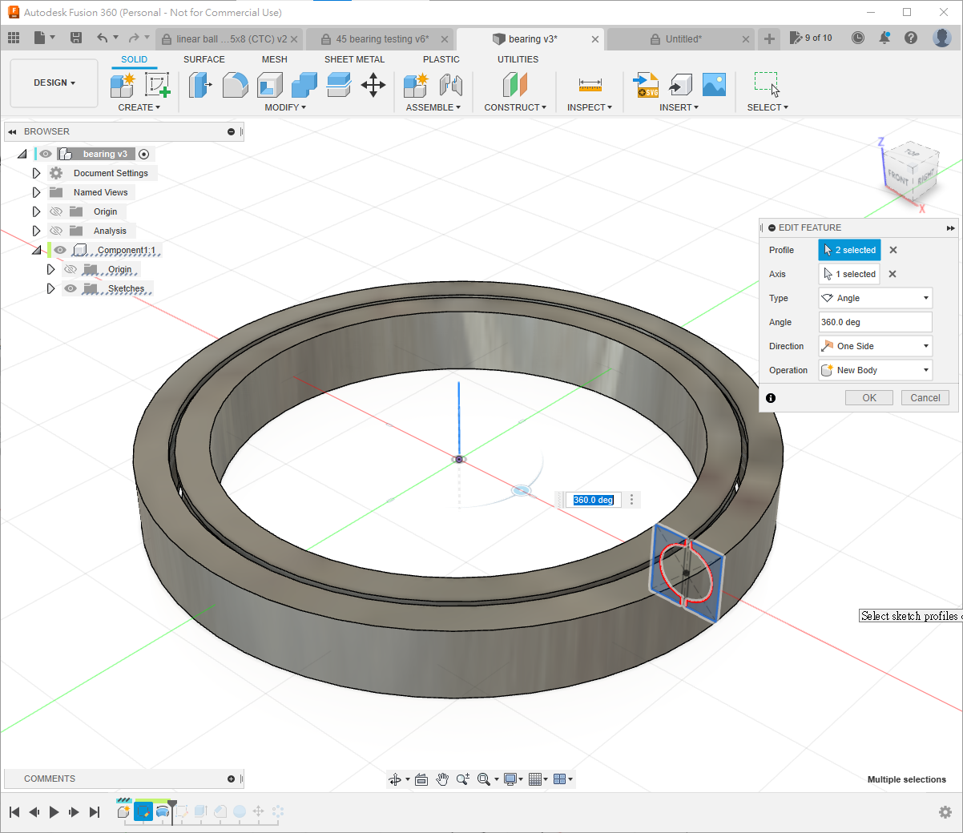Open the Type dropdown showing Angle
The height and width of the screenshot is (833, 963).
pyautogui.click(x=875, y=298)
